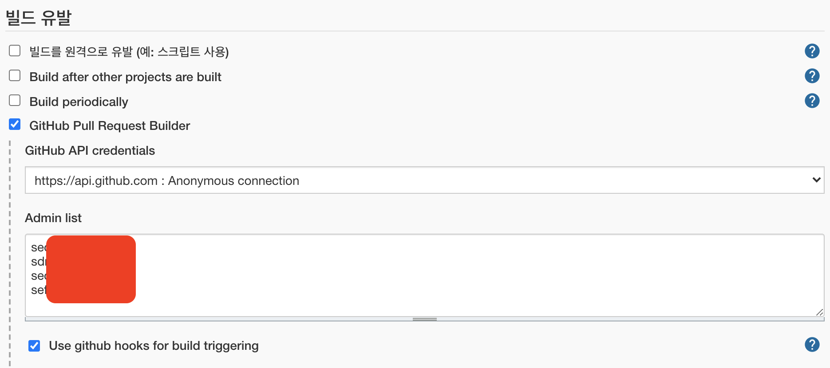830x368 pixels.
Task: Click the horizontal drag handle under Admin list
Action: point(424,318)
